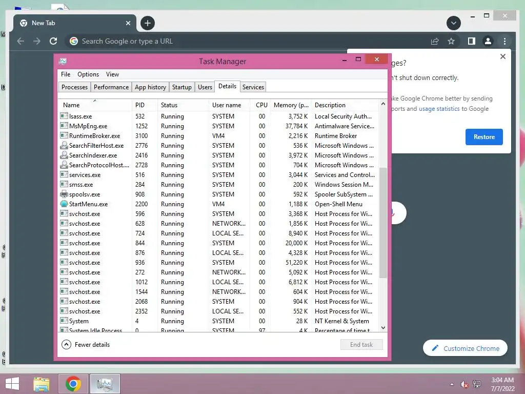Open the Chrome profile icon
The image size is (525, 394).
coord(488,41)
